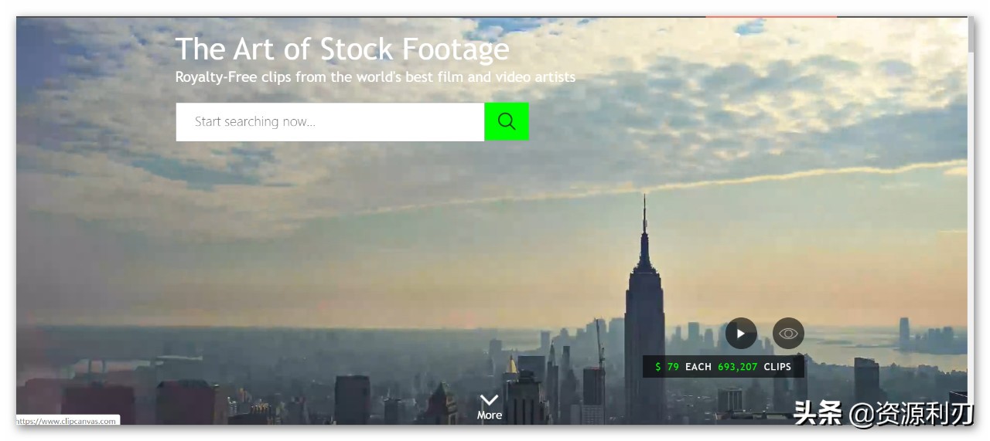Click the word "CLIPS" in the badge
The height and width of the screenshot is (441, 990).
tap(777, 367)
